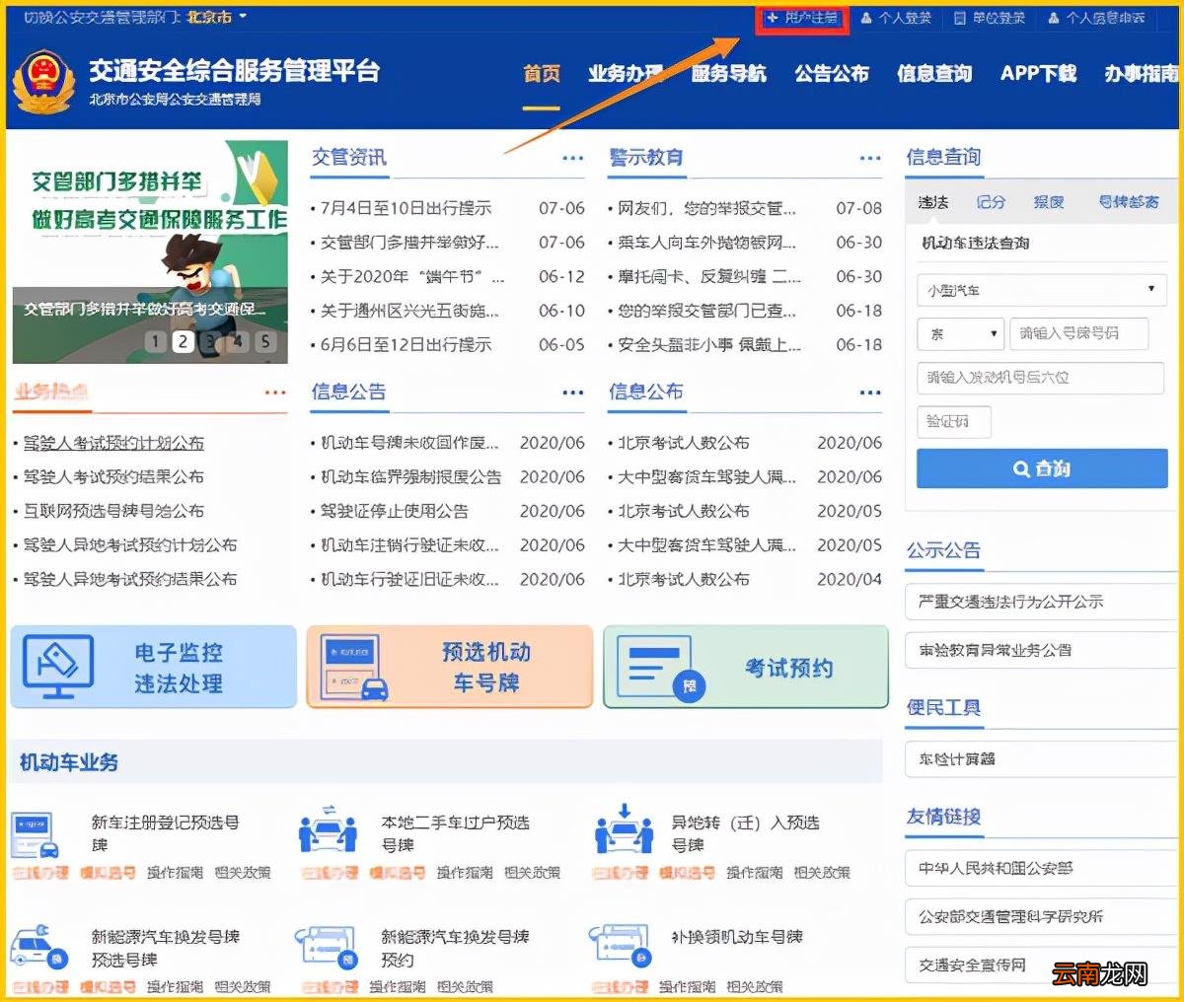Screen dimensions: 1184x1002
Task: Click the 高考交通保障 carousel banner image
Action: 150,251
